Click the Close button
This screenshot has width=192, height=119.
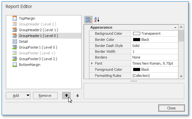click(171, 108)
